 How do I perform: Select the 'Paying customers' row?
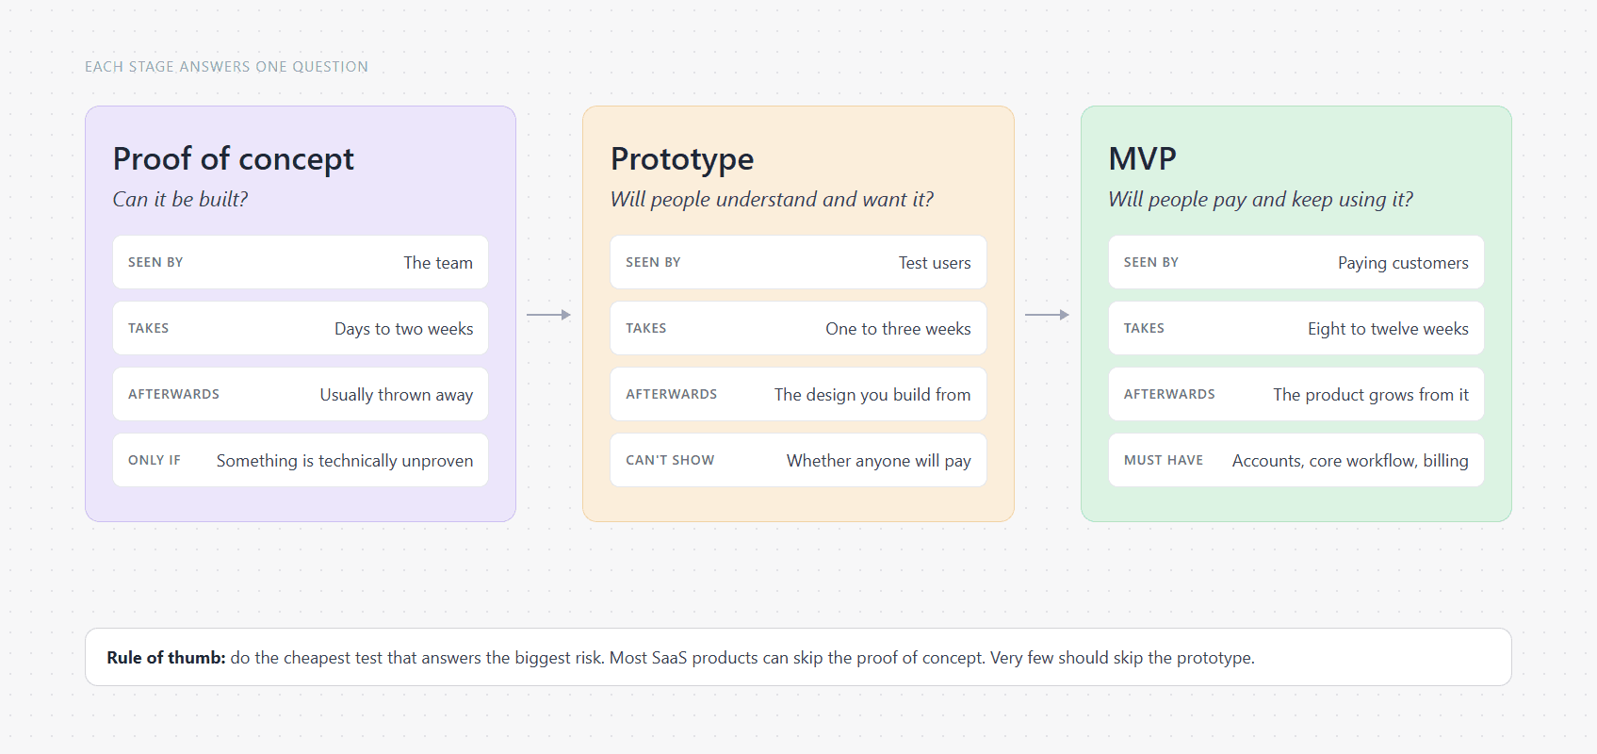point(1296,262)
